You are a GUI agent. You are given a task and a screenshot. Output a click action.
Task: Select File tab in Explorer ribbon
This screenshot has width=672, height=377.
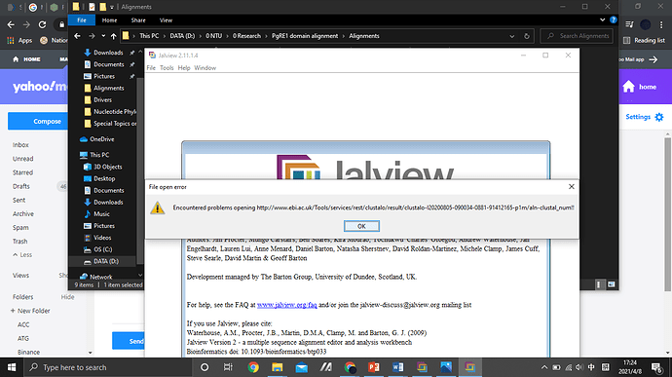pyautogui.click(x=82, y=20)
